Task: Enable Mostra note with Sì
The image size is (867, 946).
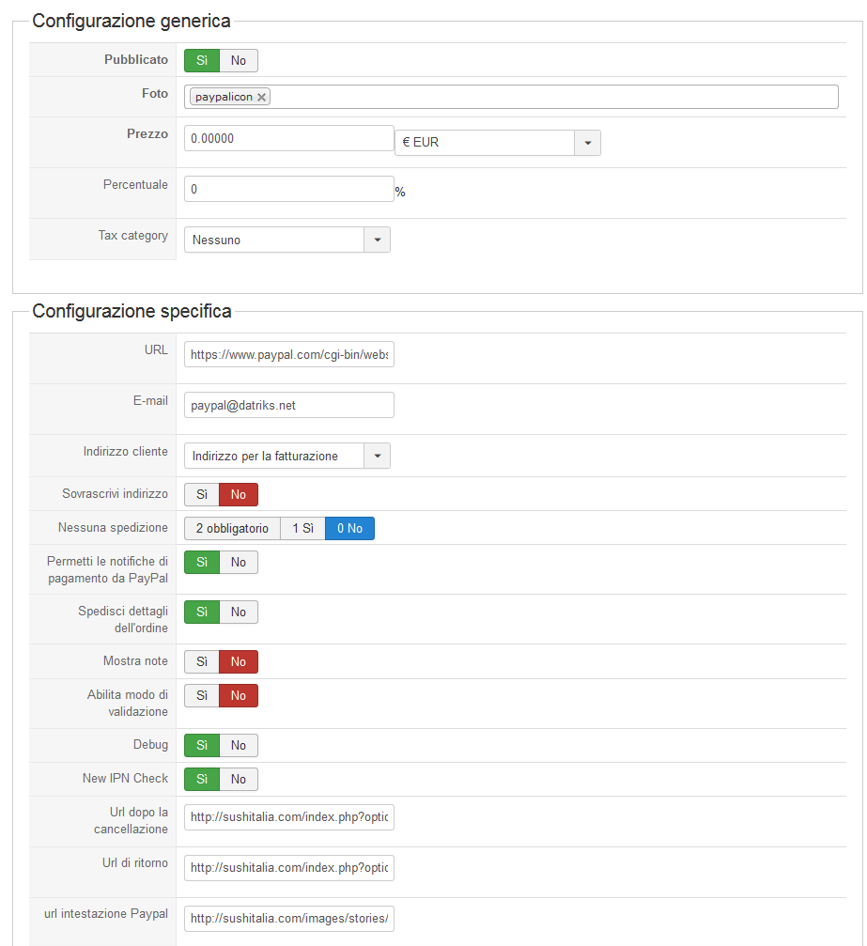Action: tap(202, 662)
